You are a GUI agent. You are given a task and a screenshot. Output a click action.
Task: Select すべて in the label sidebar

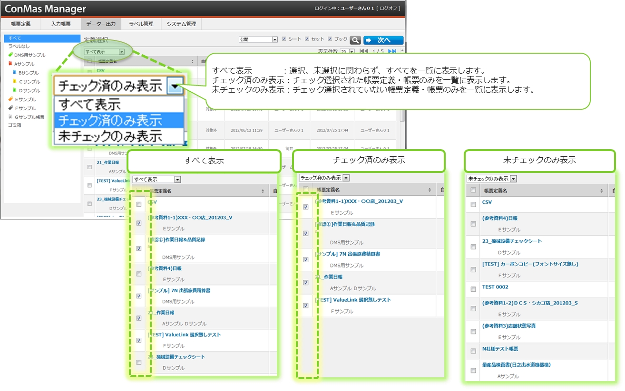(x=42, y=38)
